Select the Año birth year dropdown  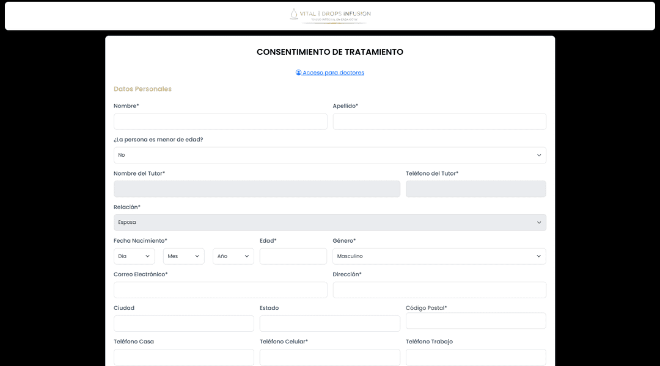tap(233, 256)
